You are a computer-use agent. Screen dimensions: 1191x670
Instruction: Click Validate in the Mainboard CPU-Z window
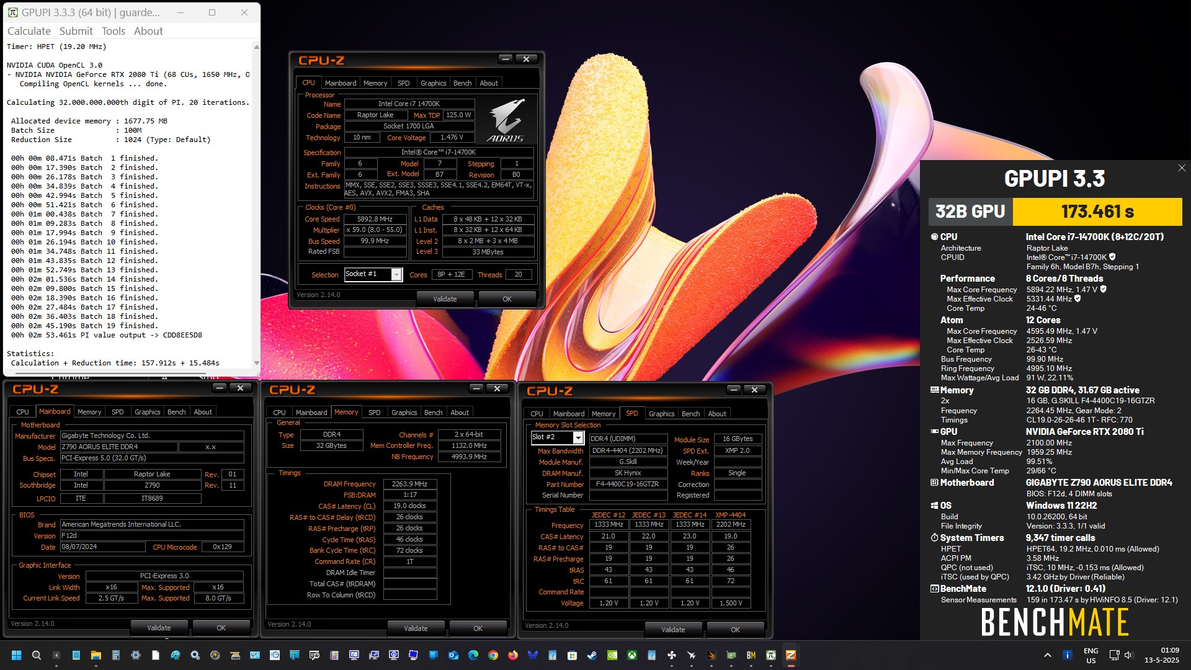(x=159, y=628)
